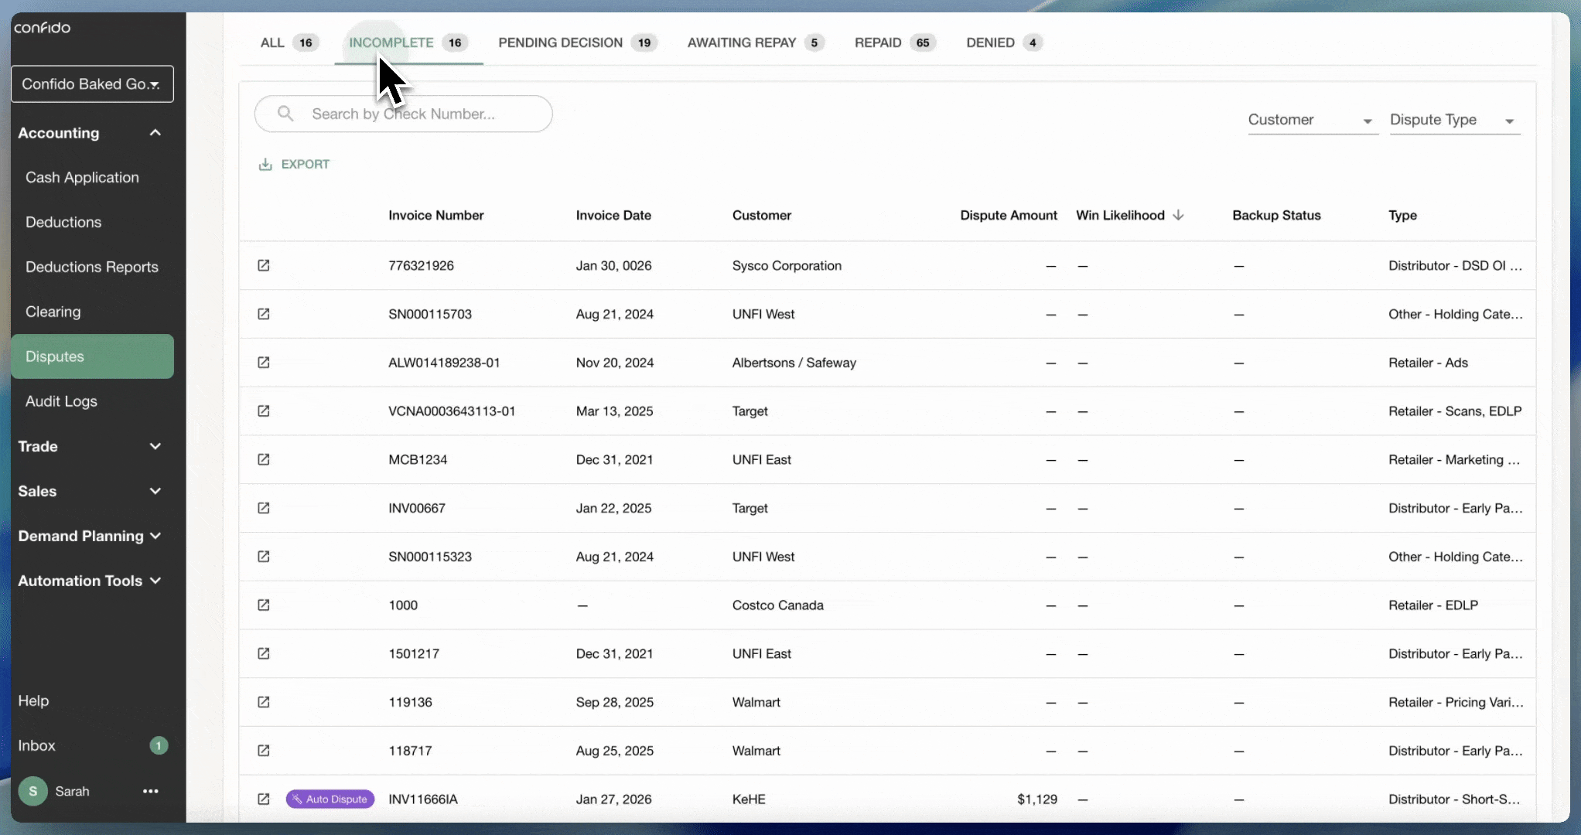
Task: Expand the Automation Tools section
Action: tap(155, 581)
